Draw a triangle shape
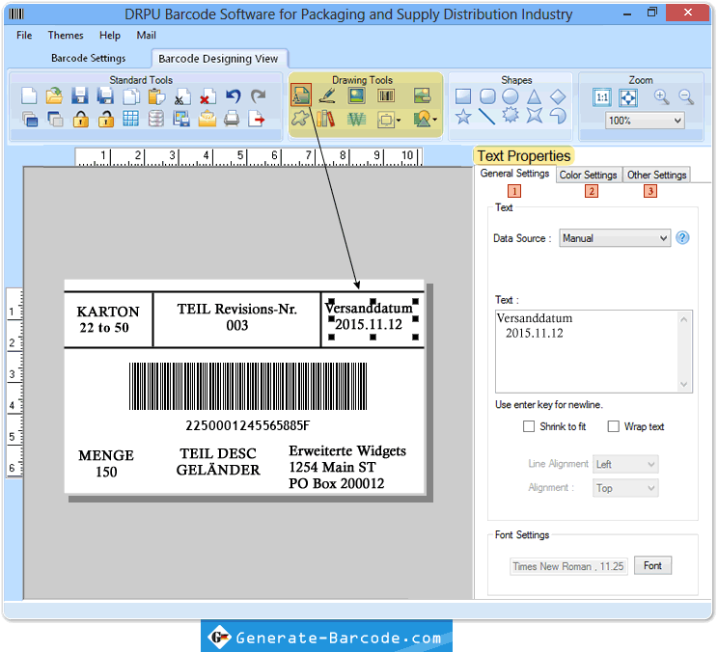718x652 pixels. tap(534, 97)
